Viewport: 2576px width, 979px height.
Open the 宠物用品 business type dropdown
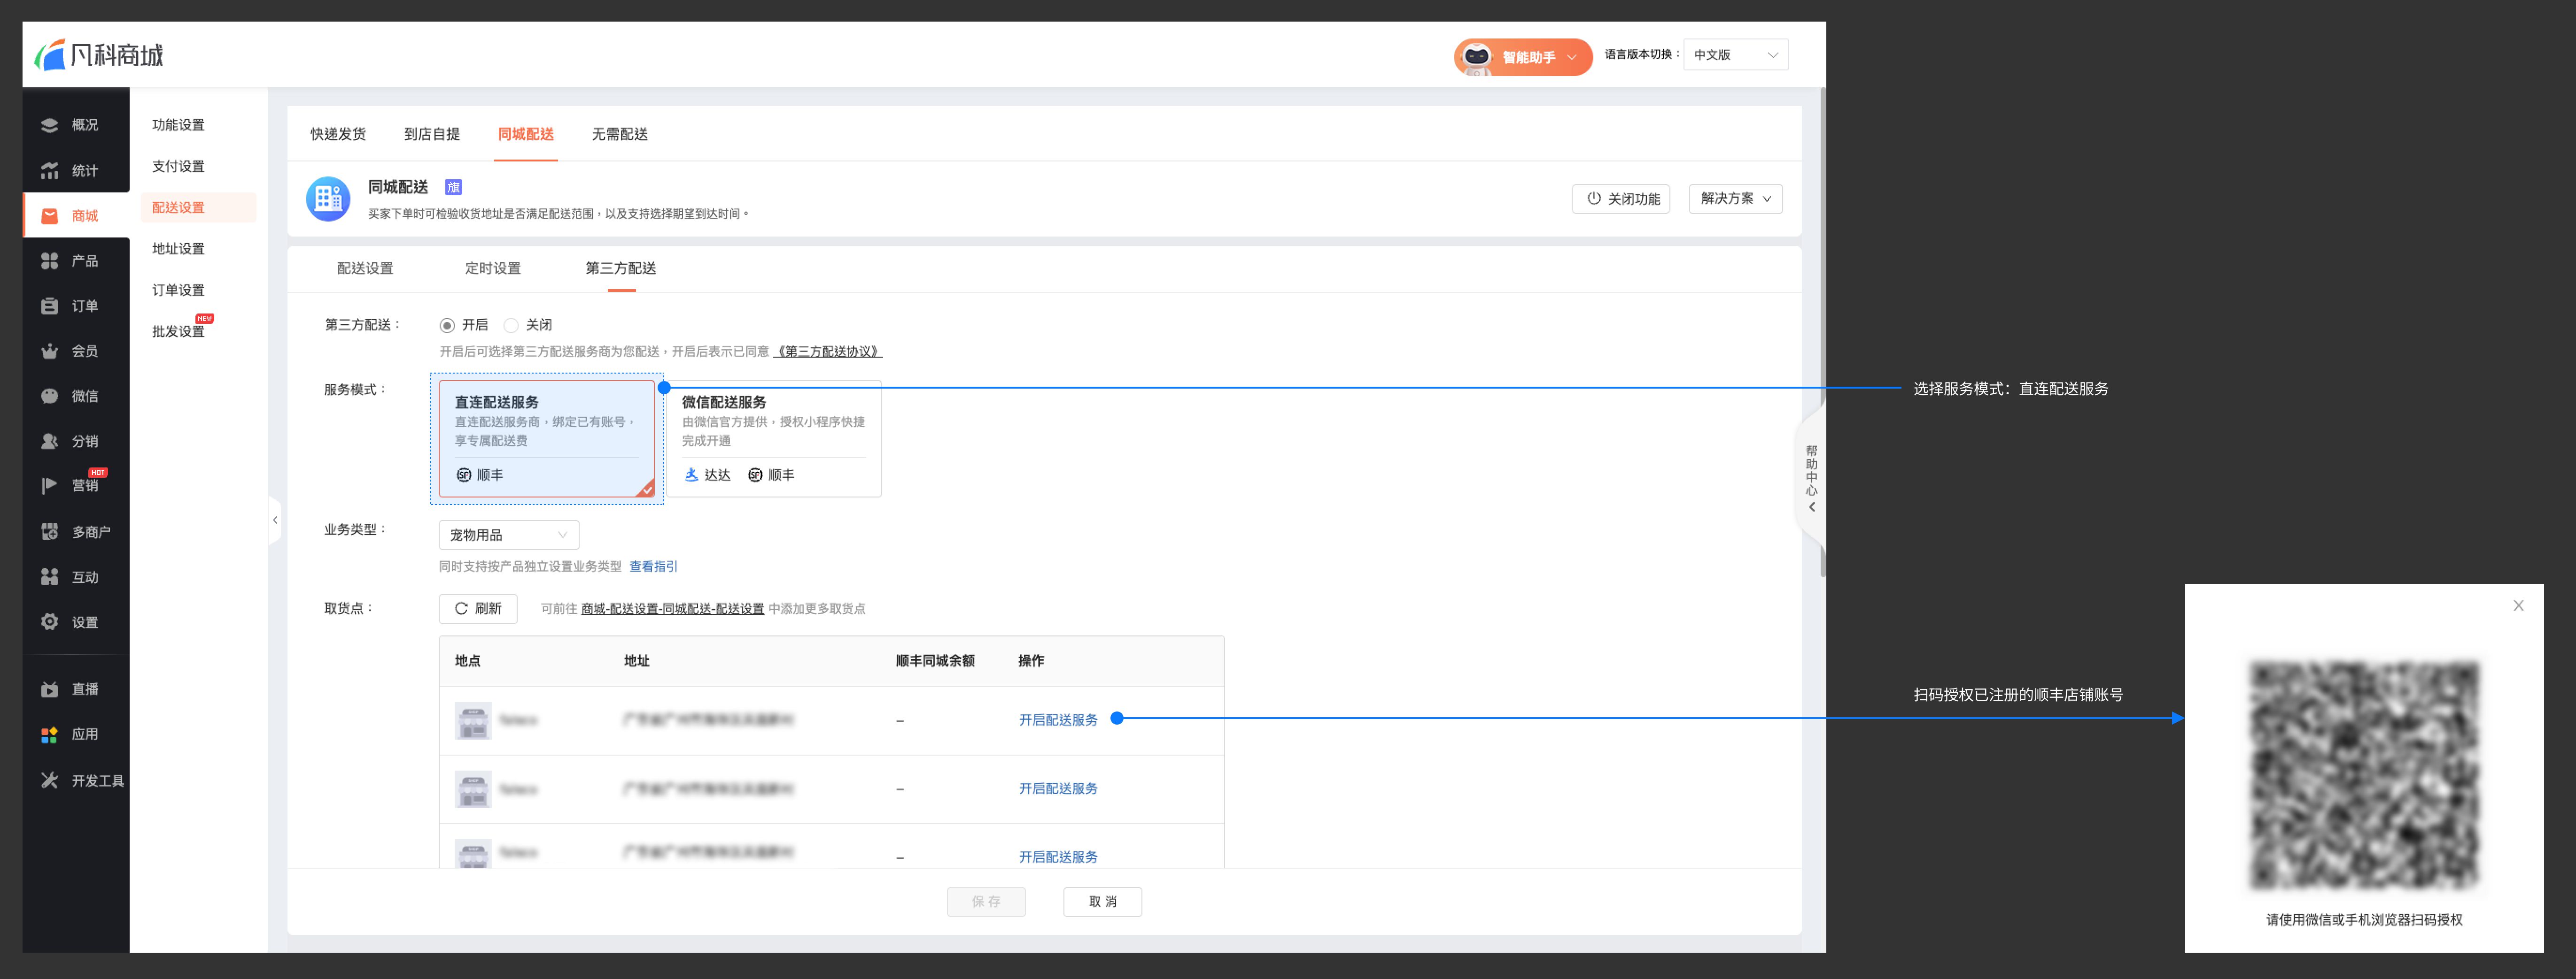pos(509,535)
